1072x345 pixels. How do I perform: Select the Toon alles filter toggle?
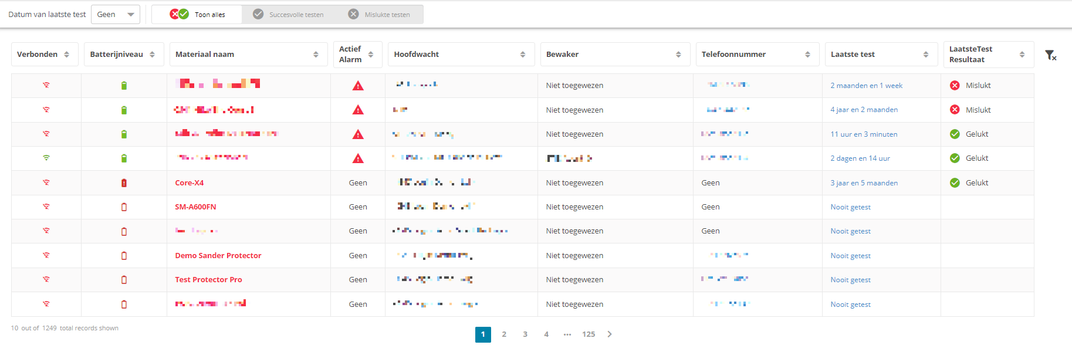point(197,15)
